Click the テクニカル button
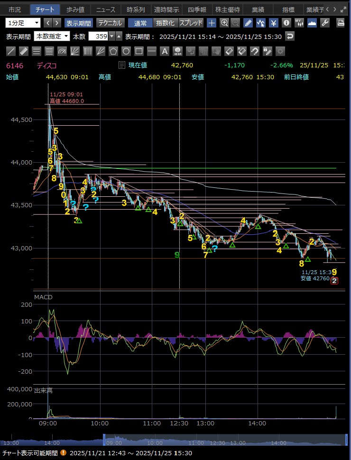This screenshot has width=351, height=460. pyautogui.click(x=110, y=23)
